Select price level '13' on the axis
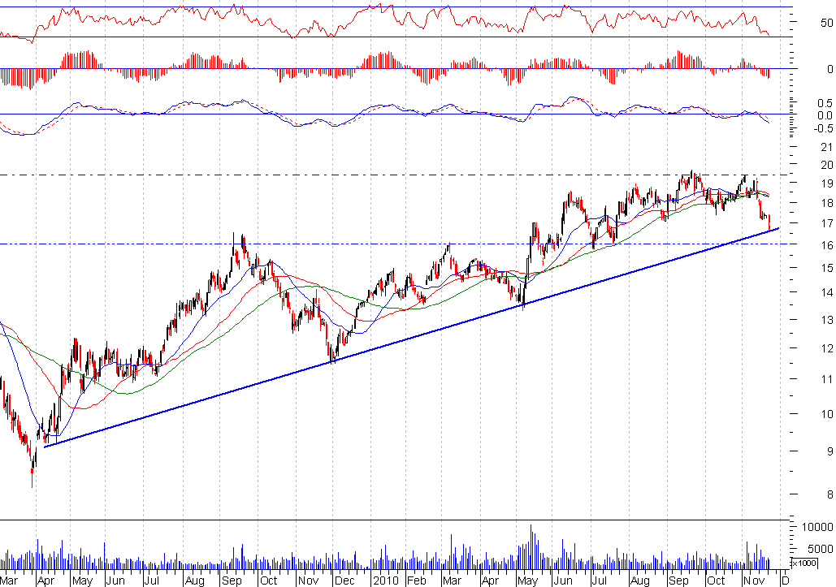The width and height of the screenshot is (836, 587). pos(827,320)
